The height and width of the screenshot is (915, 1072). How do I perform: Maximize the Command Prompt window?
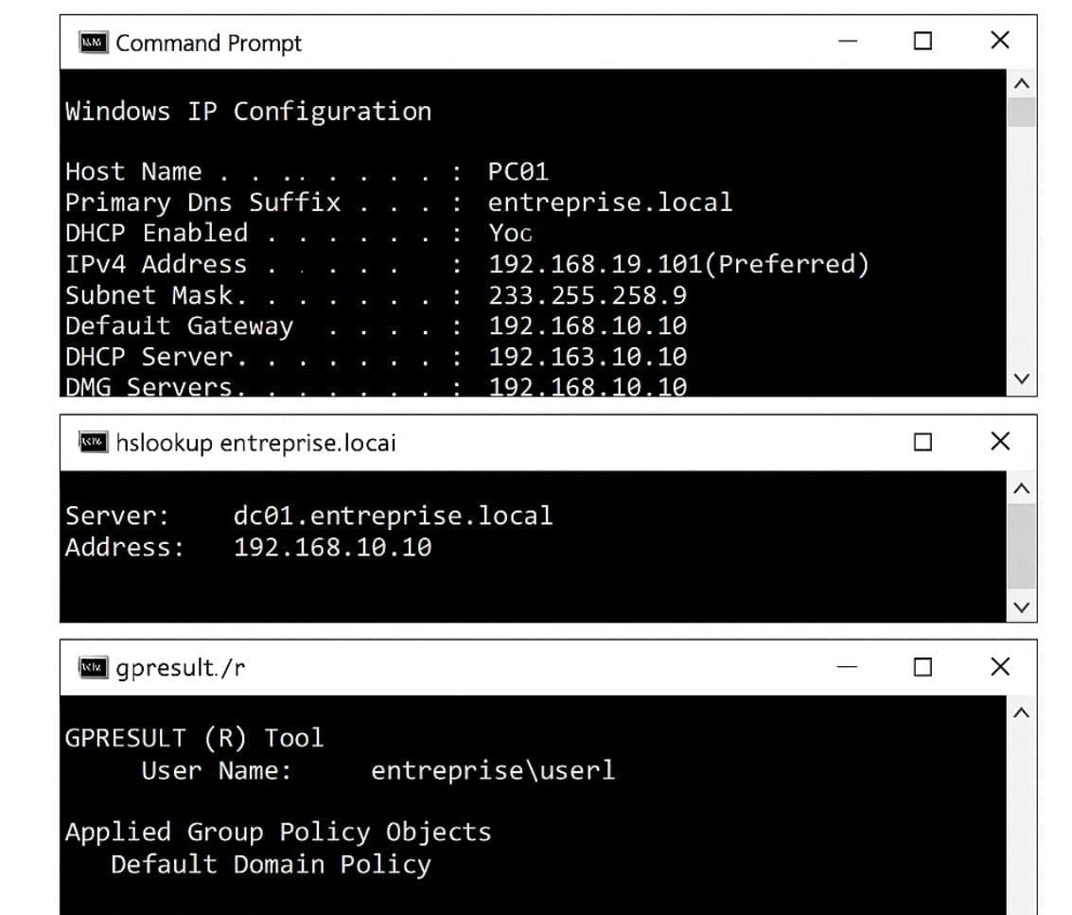pos(923,41)
